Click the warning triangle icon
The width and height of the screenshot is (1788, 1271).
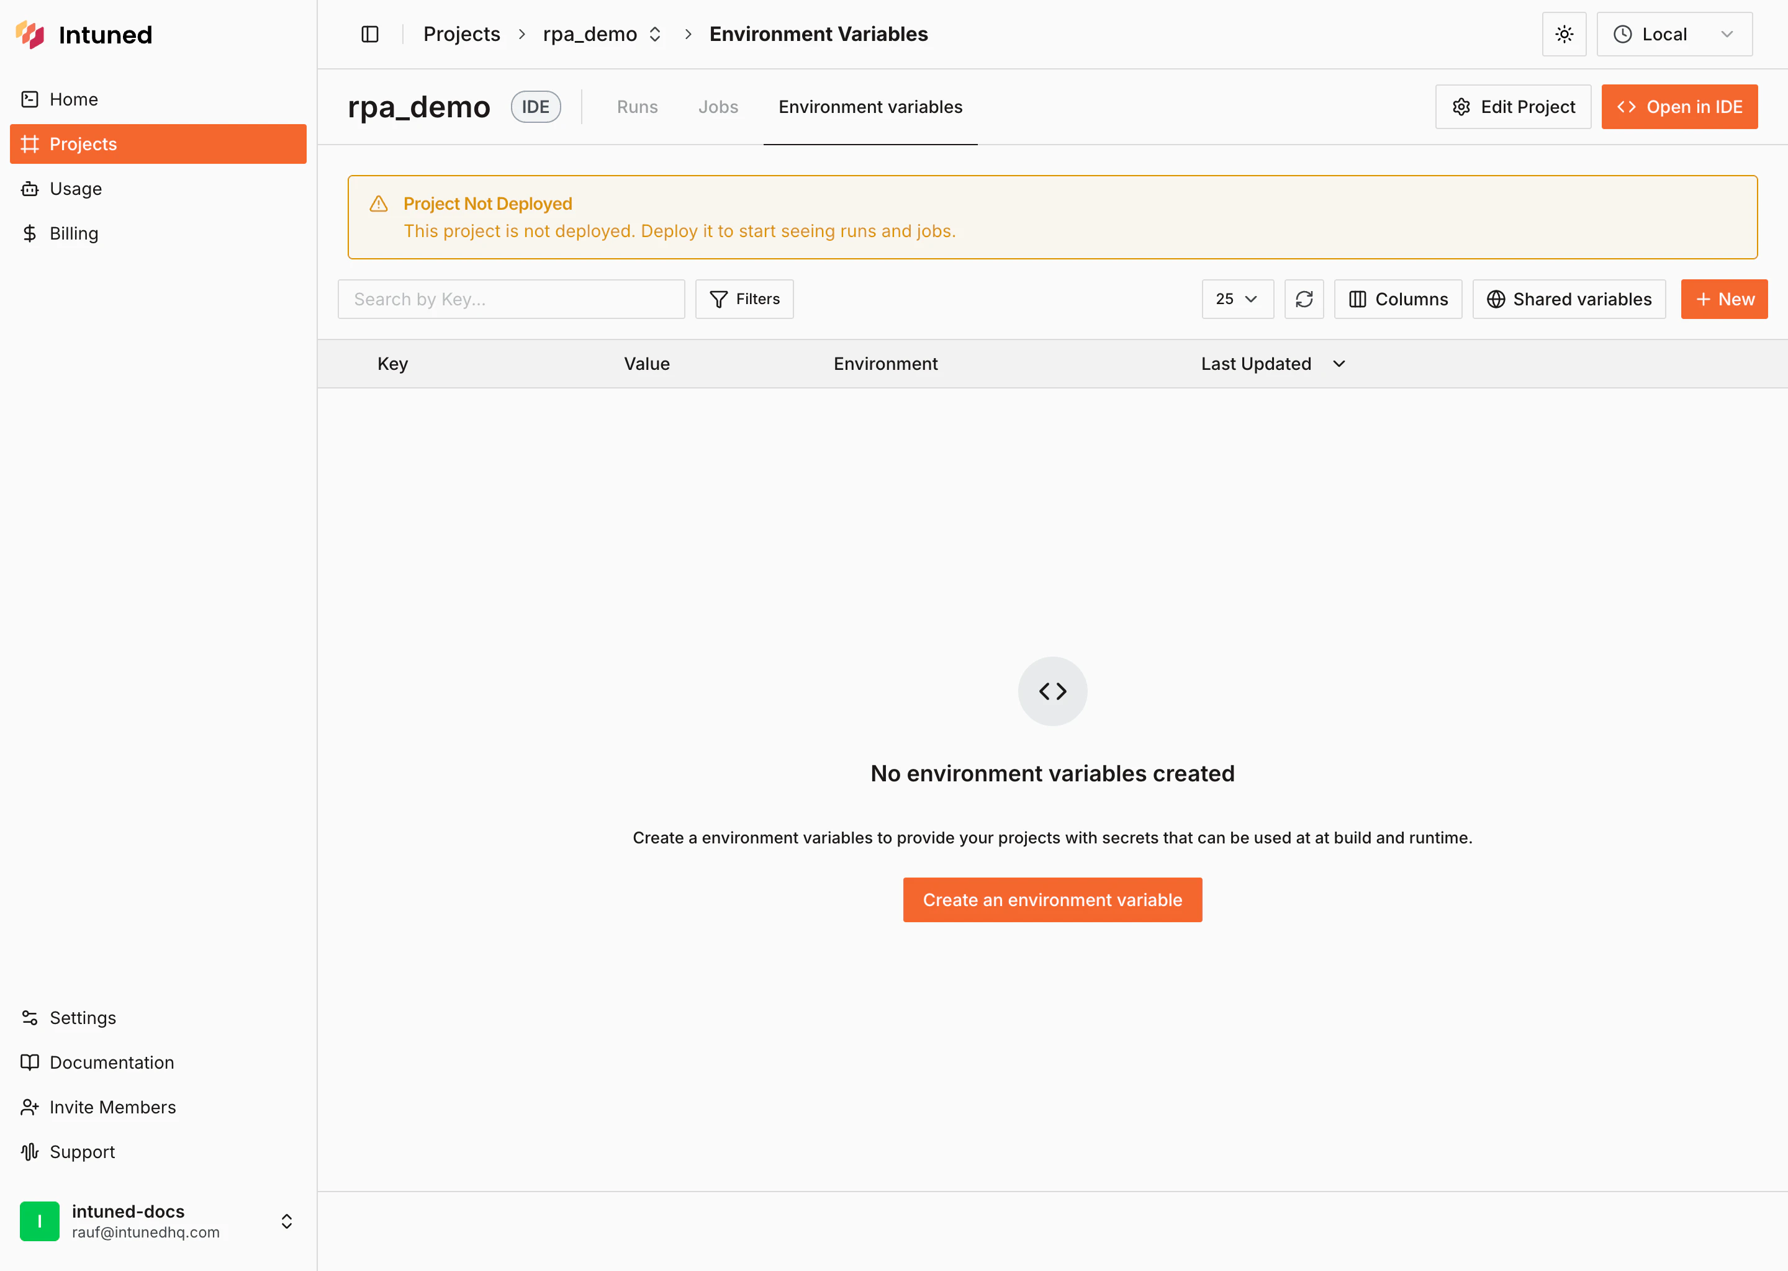pos(379,204)
